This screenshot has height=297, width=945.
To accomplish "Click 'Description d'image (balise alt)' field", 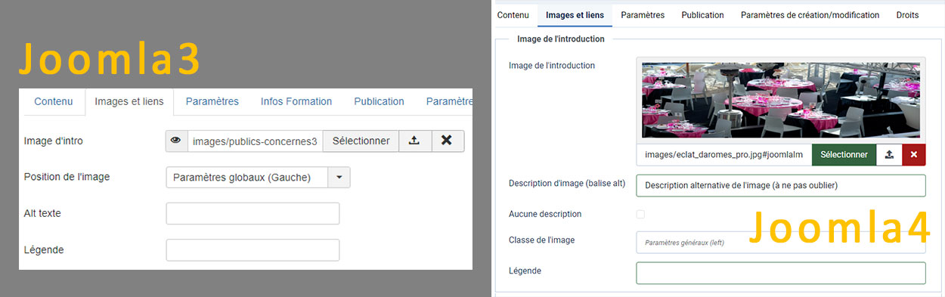I will (781, 185).
